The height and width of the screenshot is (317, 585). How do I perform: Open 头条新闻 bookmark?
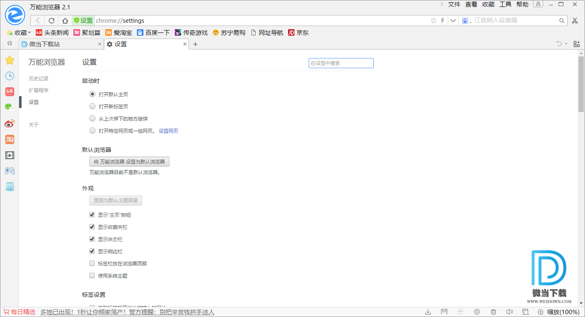click(52, 32)
